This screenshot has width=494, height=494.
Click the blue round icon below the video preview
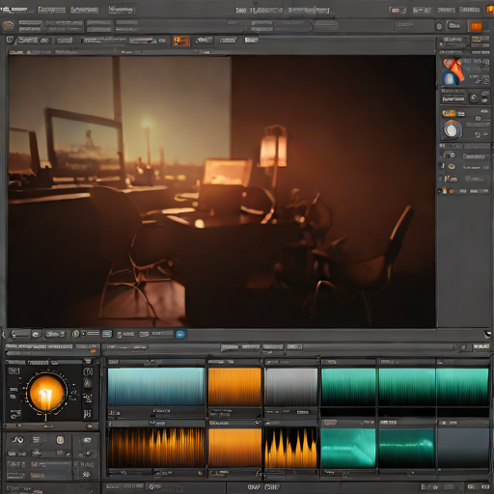click(x=180, y=334)
